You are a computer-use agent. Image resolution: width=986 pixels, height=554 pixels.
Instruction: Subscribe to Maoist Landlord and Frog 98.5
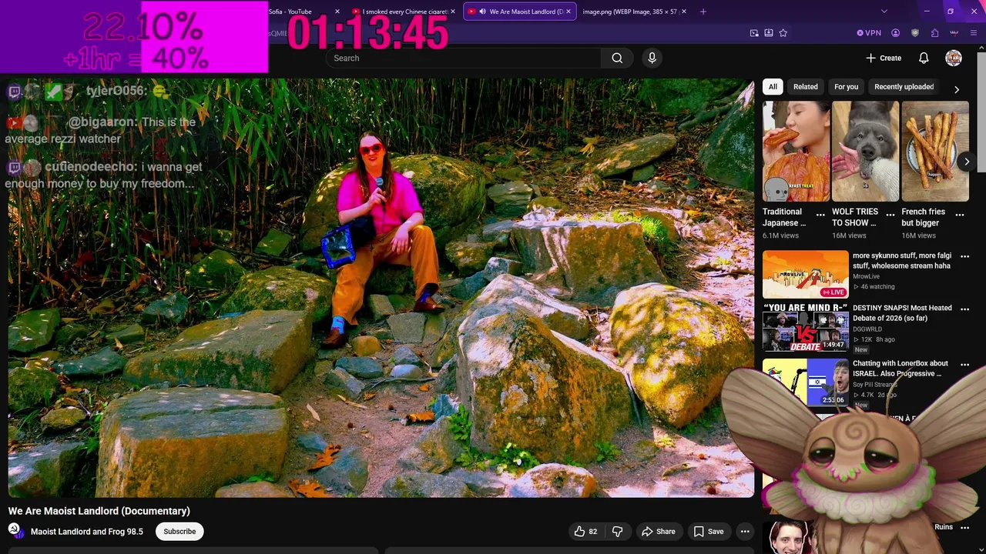[179, 532]
